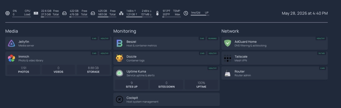Click the Immich VIDEOS stat block

pos(59,70)
